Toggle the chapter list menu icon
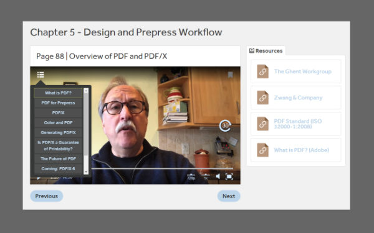The width and height of the screenshot is (374, 233). [x=41, y=75]
